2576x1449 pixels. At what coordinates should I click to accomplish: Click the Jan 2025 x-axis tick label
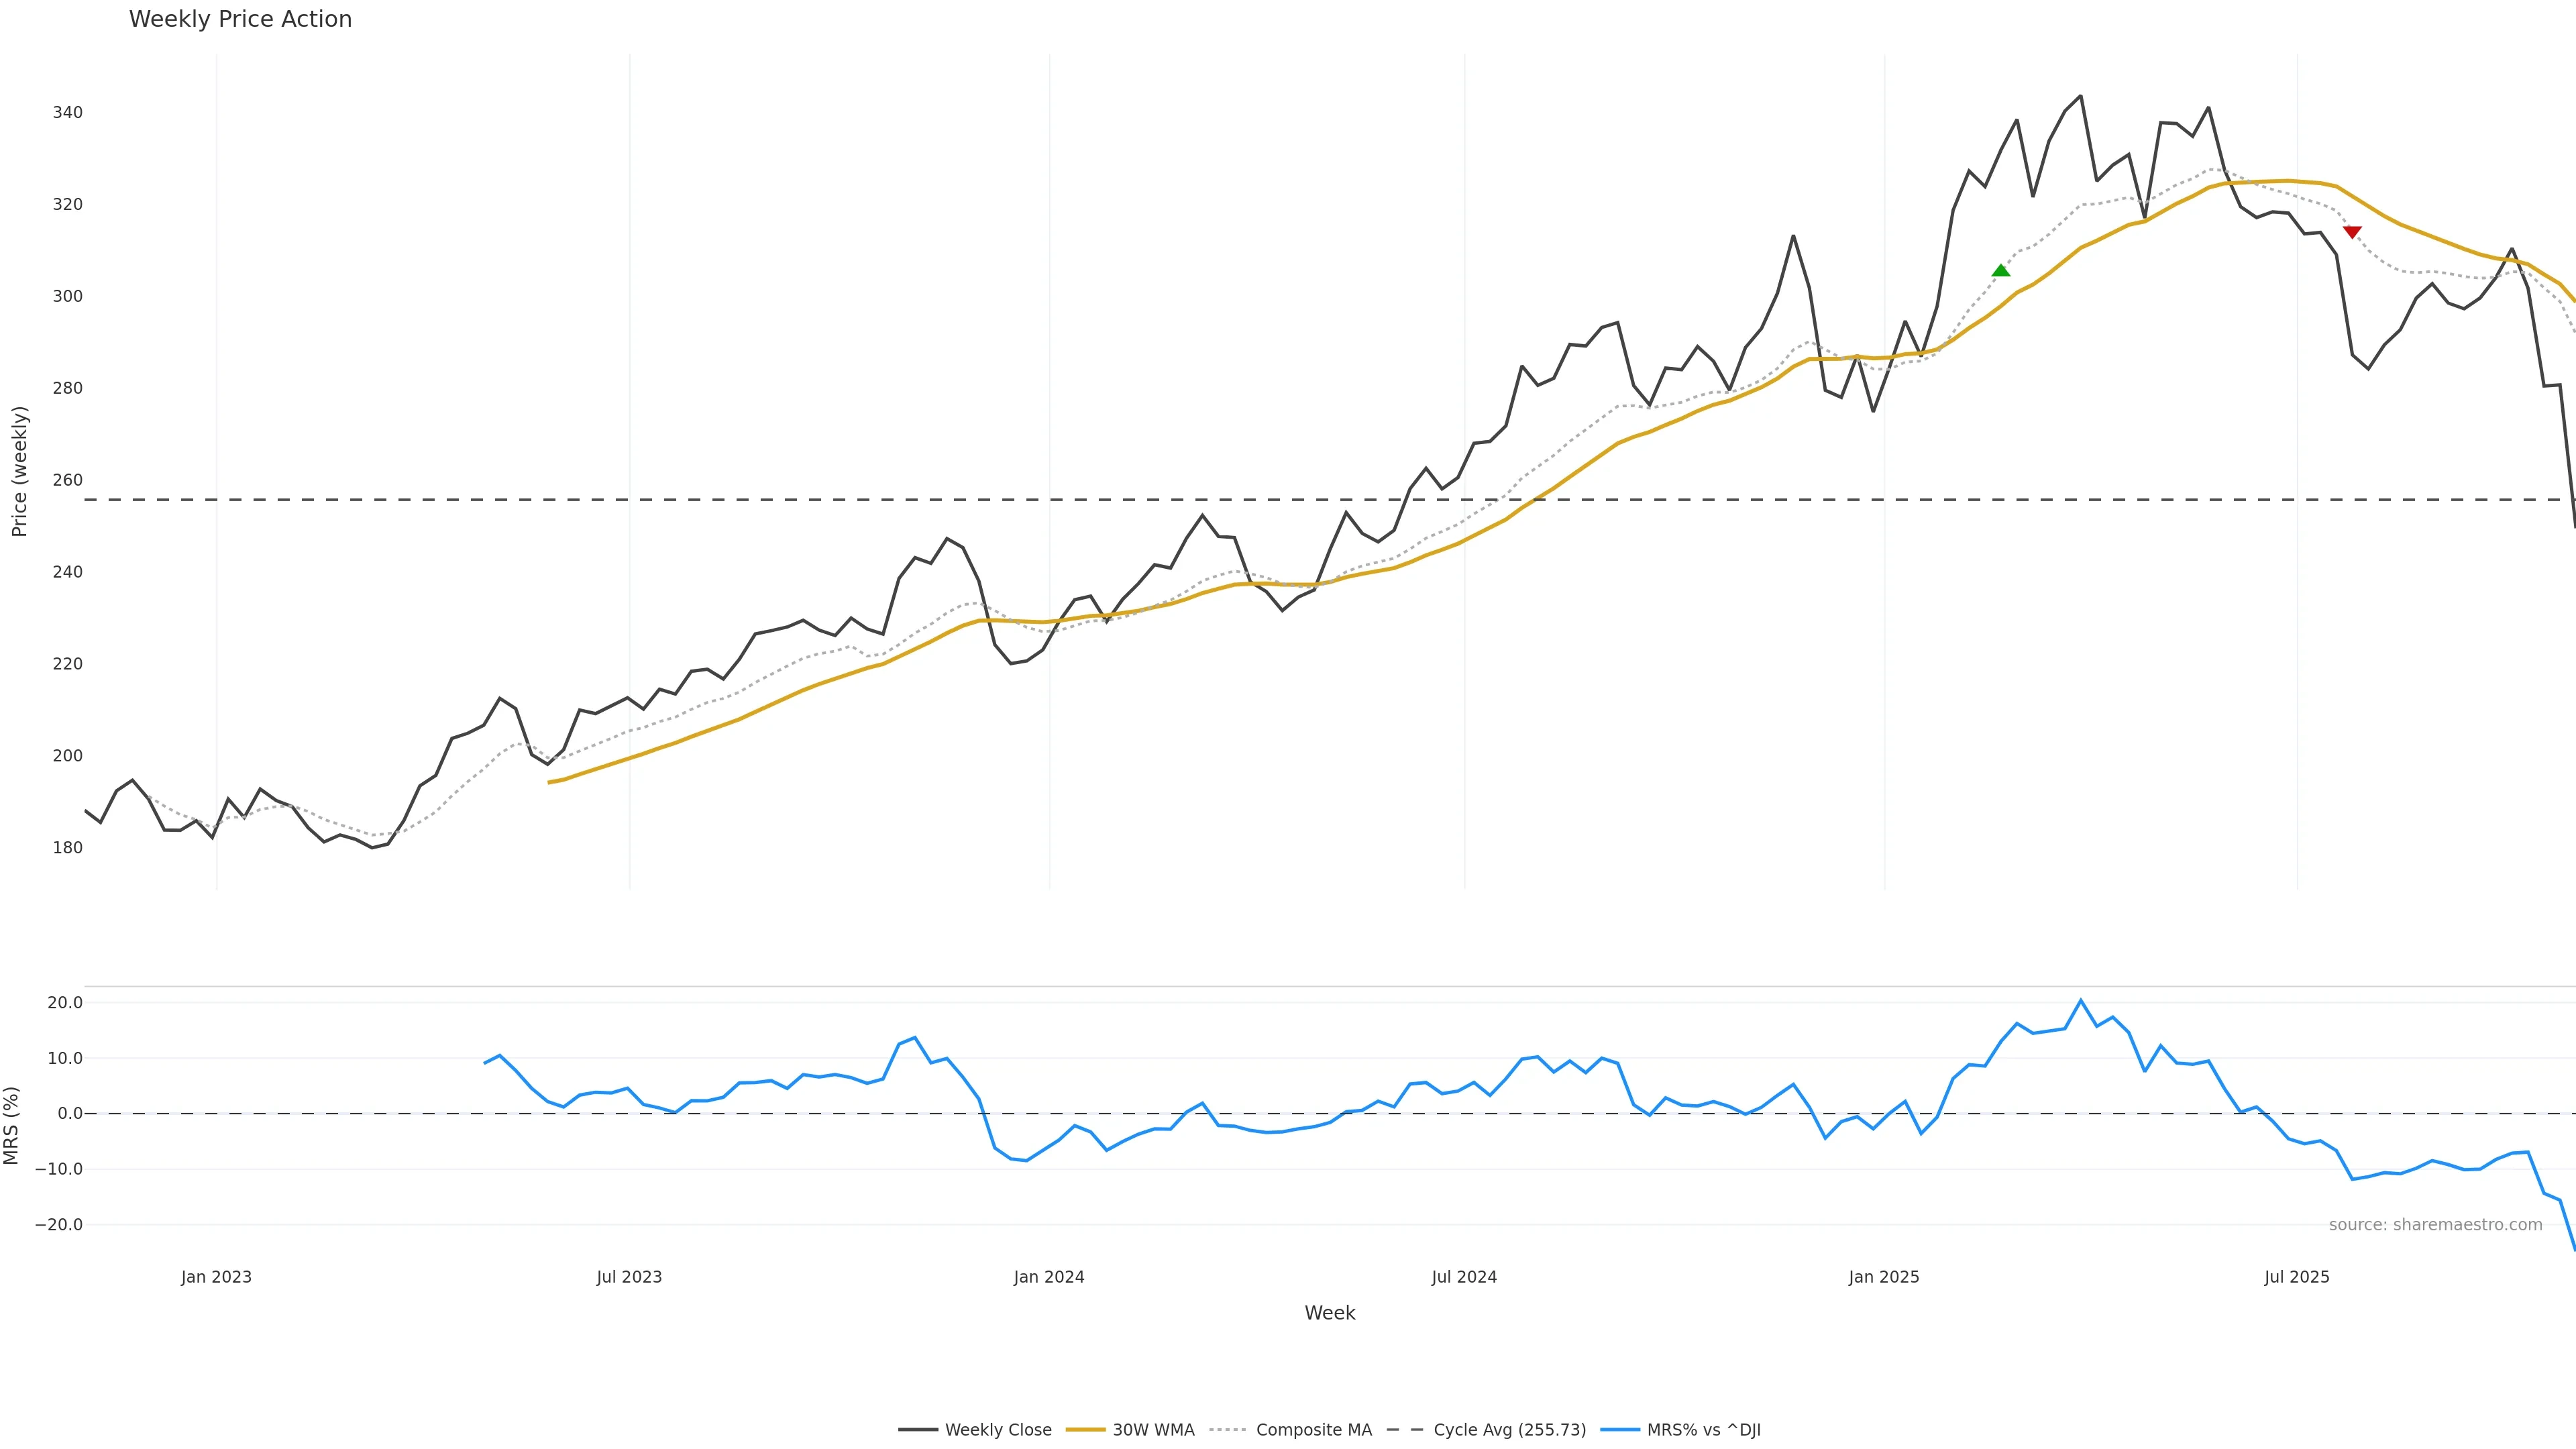pos(1884,1277)
